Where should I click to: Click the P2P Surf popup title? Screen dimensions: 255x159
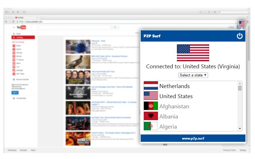point(152,36)
